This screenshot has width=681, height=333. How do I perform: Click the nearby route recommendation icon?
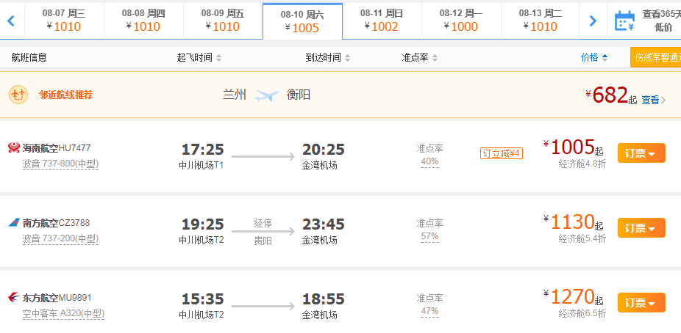18,95
